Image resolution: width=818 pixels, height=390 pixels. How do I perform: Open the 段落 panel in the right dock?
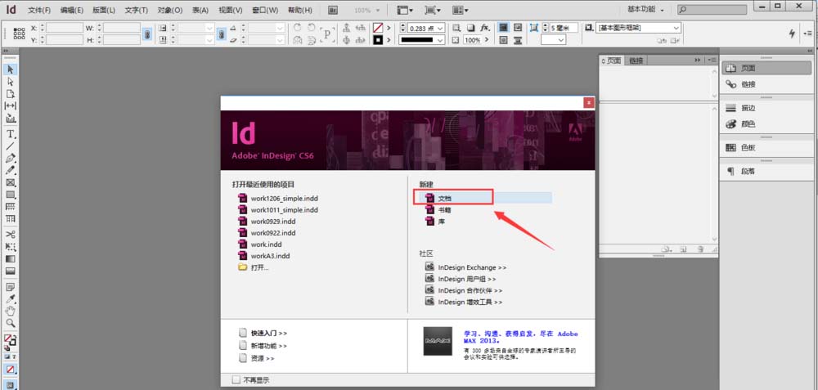click(x=766, y=171)
